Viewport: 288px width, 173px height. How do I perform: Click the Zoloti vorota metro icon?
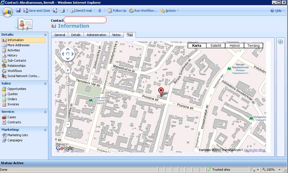click(91, 100)
